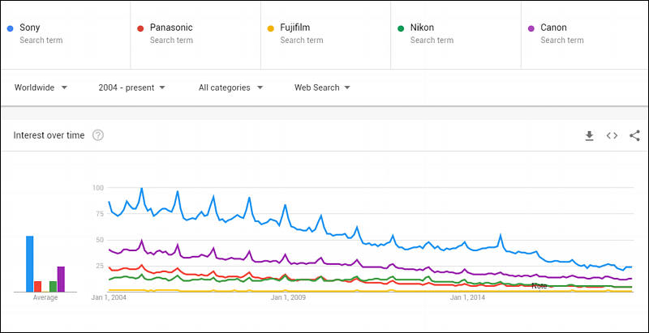Click the purple Canon average bar
Viewport: 649px width, 333px height.
click(x=61, y=280)
